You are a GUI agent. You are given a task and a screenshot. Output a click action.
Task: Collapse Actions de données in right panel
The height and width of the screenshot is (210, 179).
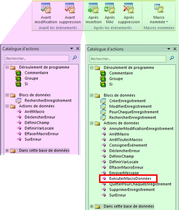91,123
